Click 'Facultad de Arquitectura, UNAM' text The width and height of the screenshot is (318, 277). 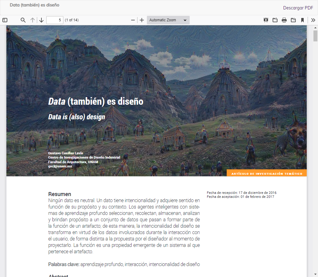point(73,162)
